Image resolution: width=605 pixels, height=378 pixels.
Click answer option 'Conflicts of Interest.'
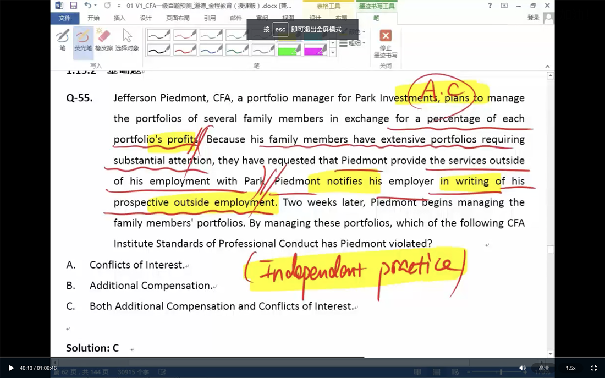[x=137, y=265]
